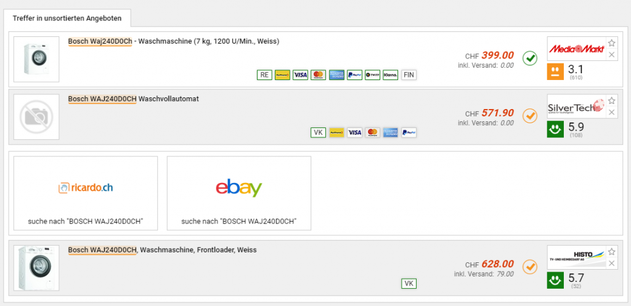Select 'Treffer in unsortierten Angeboten' tab
This screenshot has height=306, width=631.
[67, 18]
